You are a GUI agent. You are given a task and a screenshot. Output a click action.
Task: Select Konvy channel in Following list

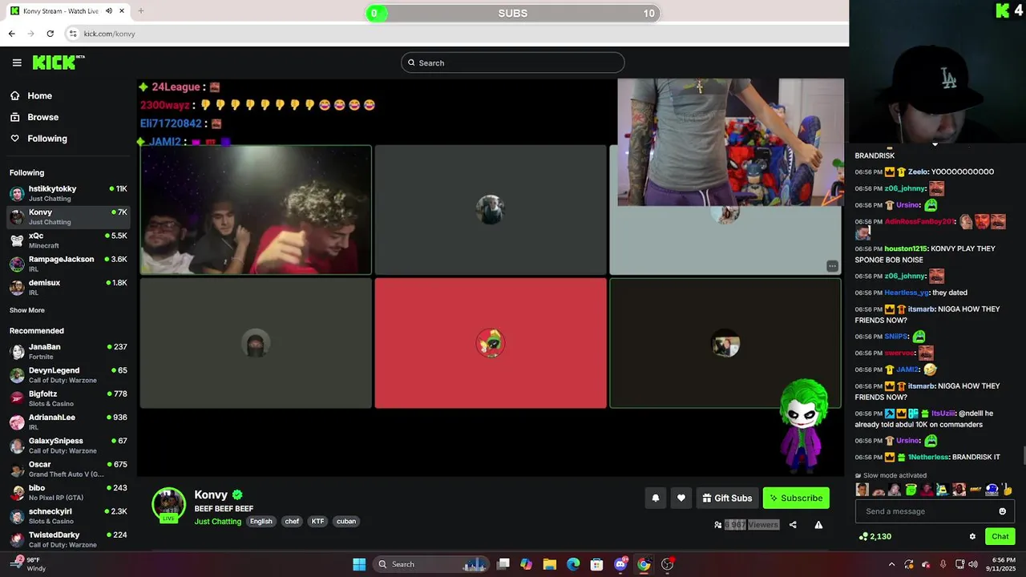tap(68, 216)
